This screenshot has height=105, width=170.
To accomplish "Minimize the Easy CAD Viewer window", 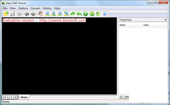I will 150,2.
